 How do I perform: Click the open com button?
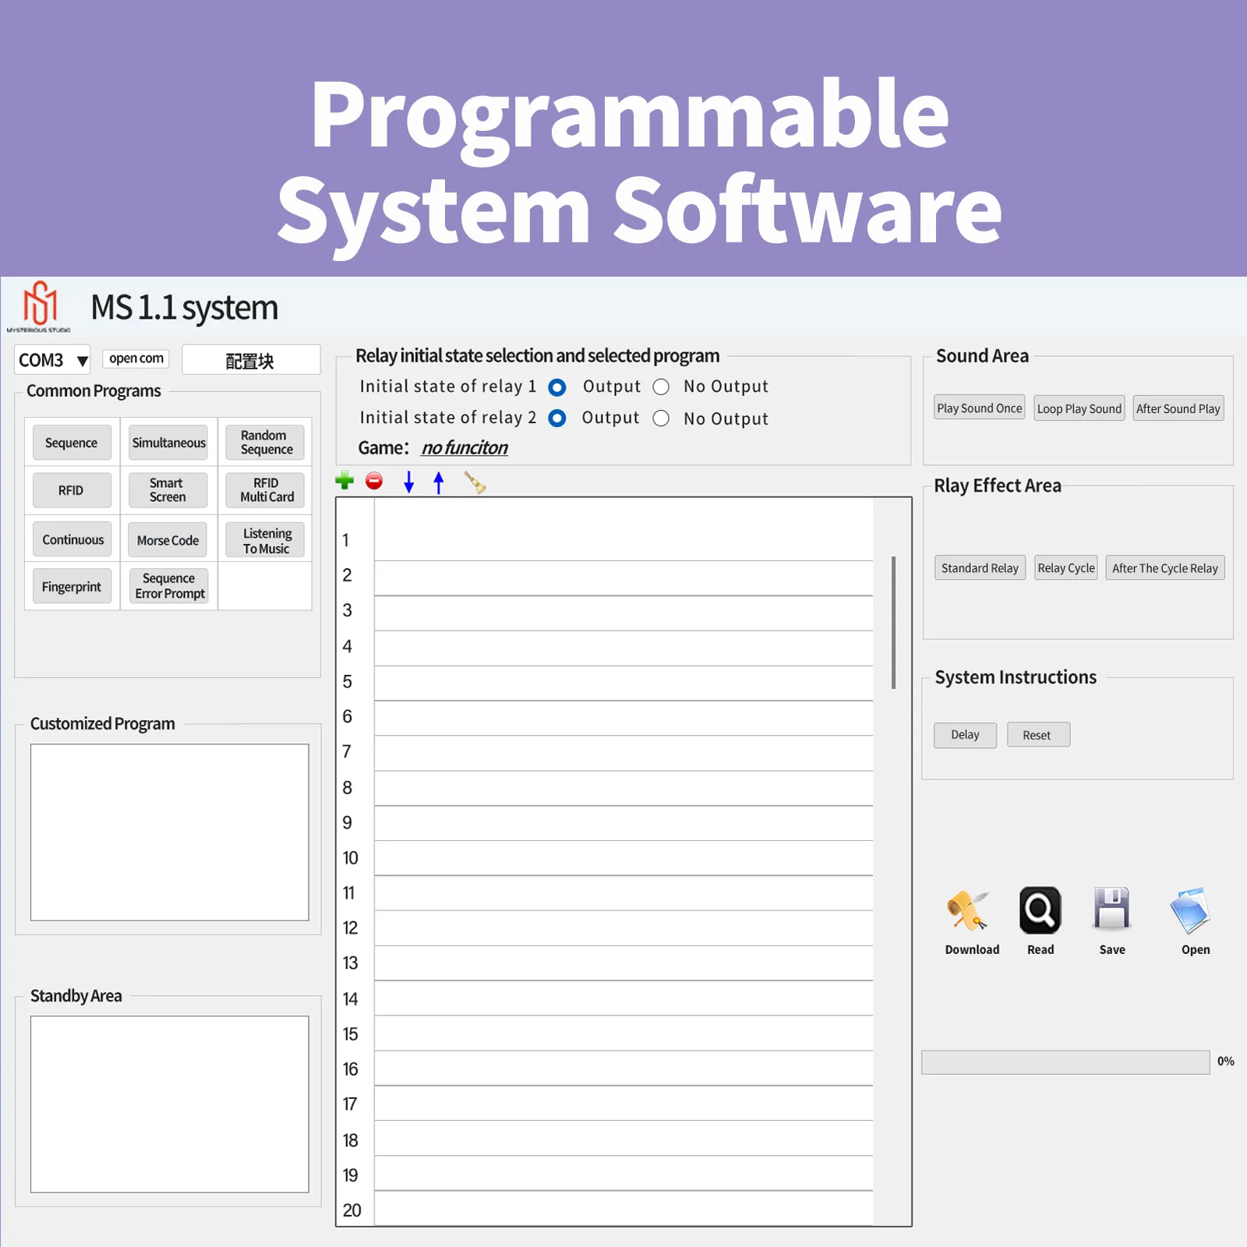coord(136,359)
